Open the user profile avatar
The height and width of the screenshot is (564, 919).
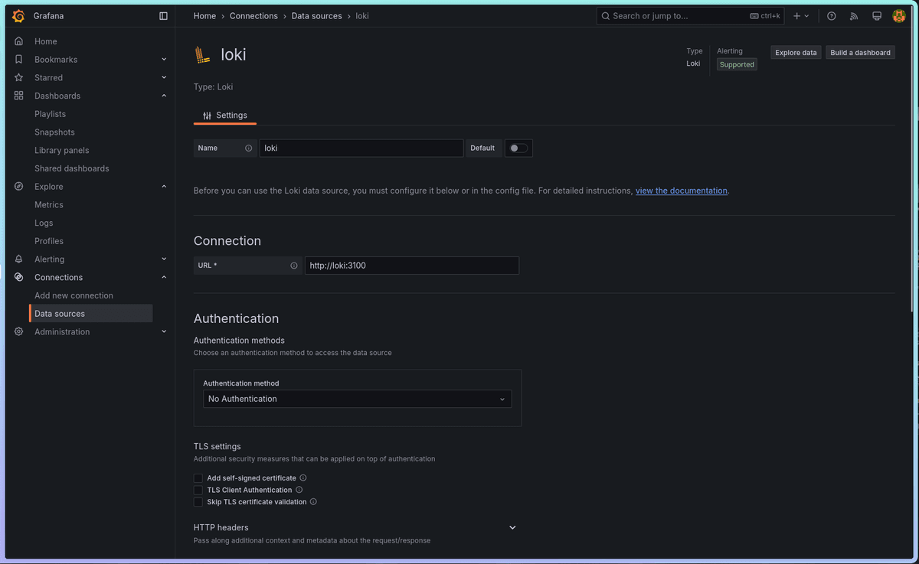pos(899,15)
